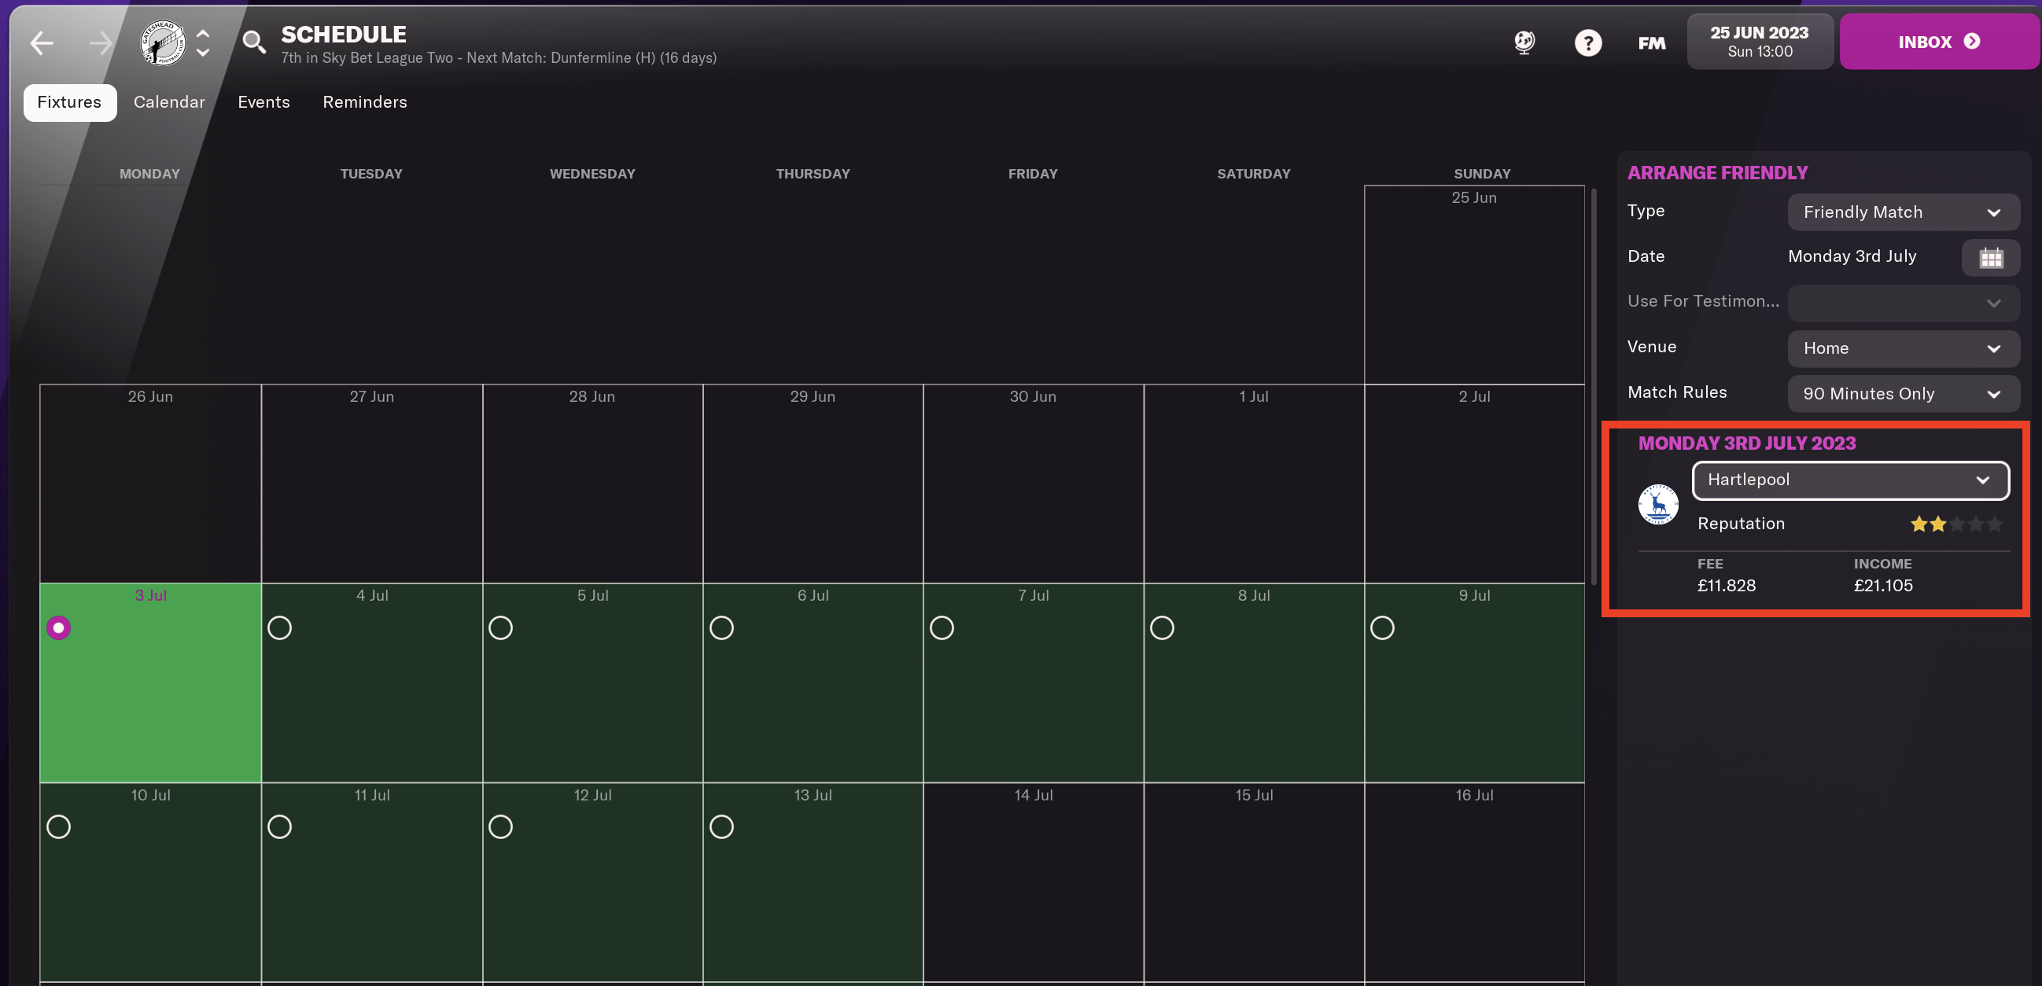This screenshot has width=2042, height=986.
Task: Select the 12 Jul radio button
Action: [x=500, y=826]
